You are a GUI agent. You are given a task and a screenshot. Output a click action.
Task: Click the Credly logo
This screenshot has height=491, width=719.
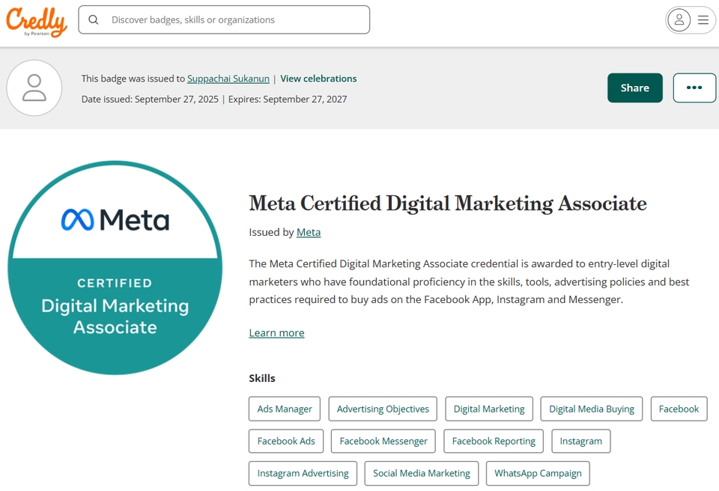36,21
